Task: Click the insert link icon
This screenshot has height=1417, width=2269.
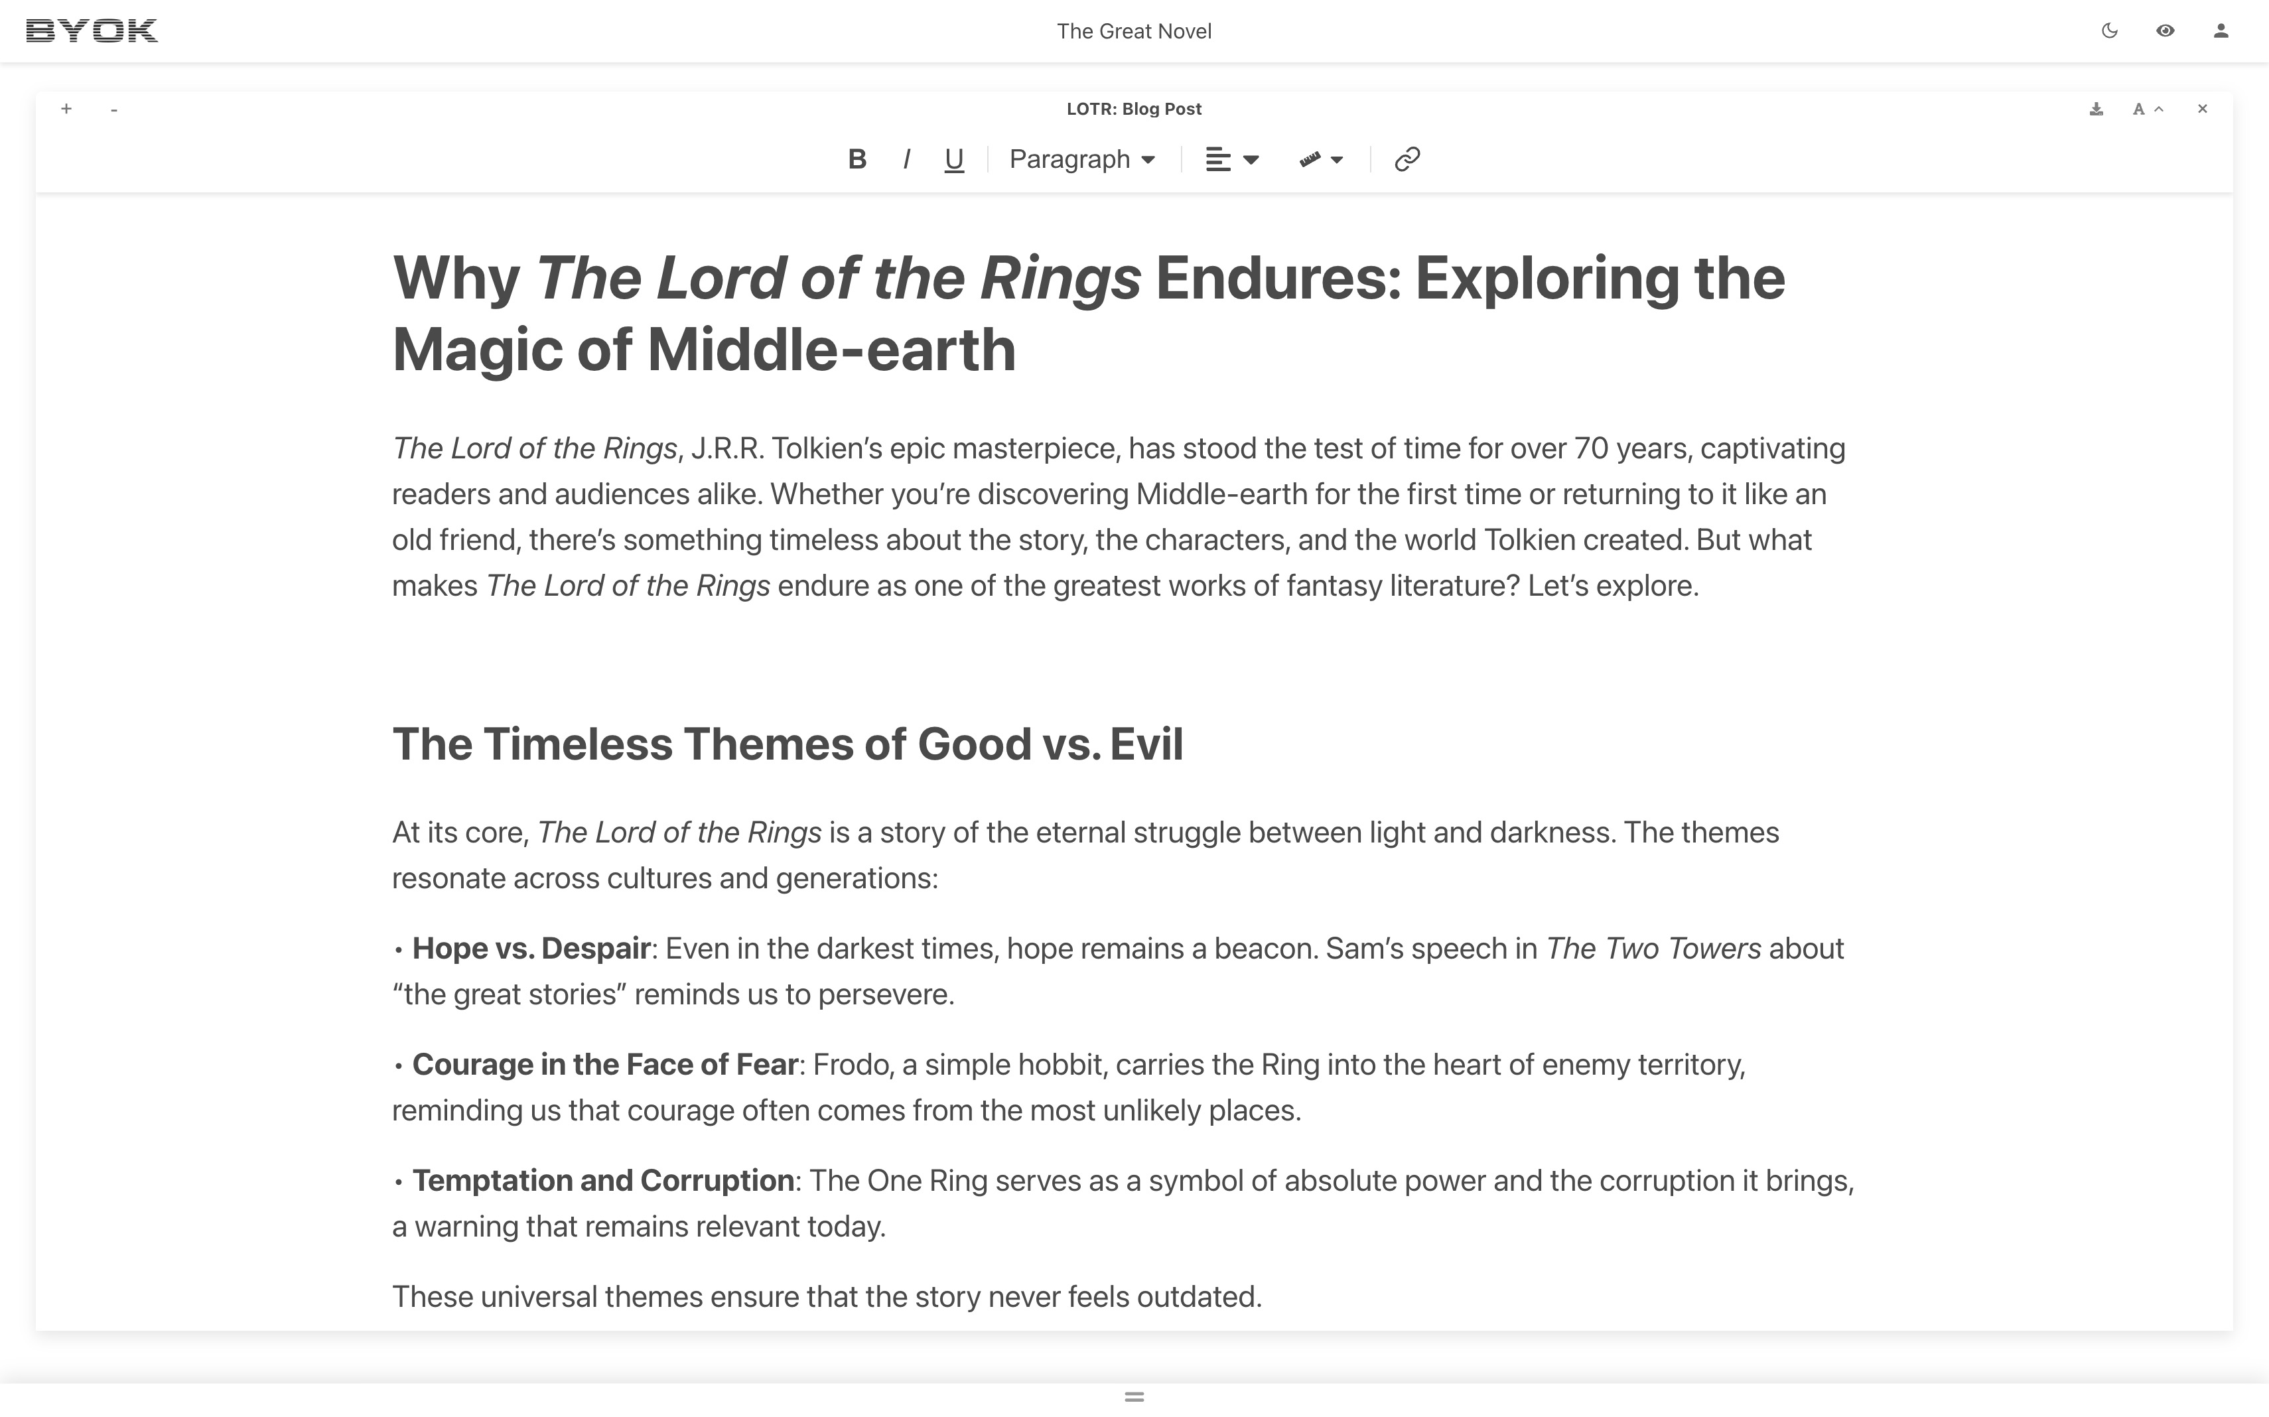Action: (x=1407, y=159)
